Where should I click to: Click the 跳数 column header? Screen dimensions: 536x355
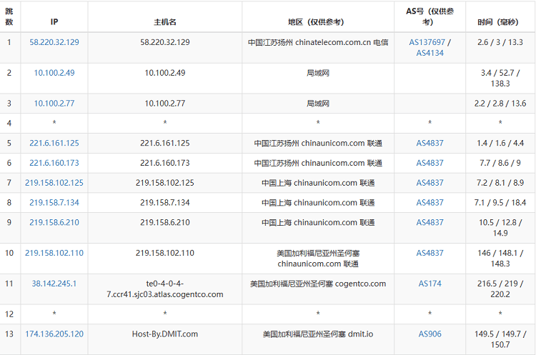tap(9, 16)
